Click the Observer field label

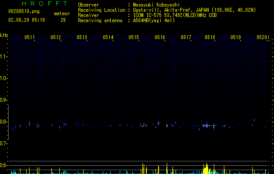[x=88, y=5]
